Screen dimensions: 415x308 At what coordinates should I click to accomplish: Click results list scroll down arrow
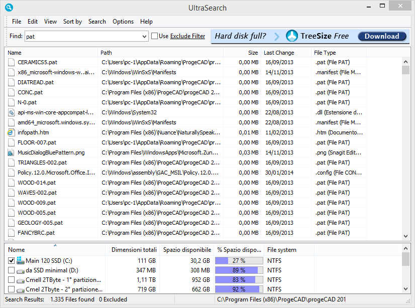tap(405, 236)
